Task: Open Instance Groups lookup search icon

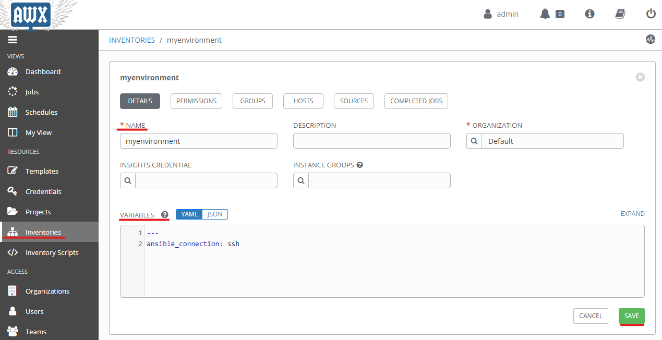Action: 301,180
